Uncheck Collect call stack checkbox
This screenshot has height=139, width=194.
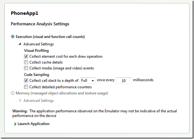(x=26, y=81)
